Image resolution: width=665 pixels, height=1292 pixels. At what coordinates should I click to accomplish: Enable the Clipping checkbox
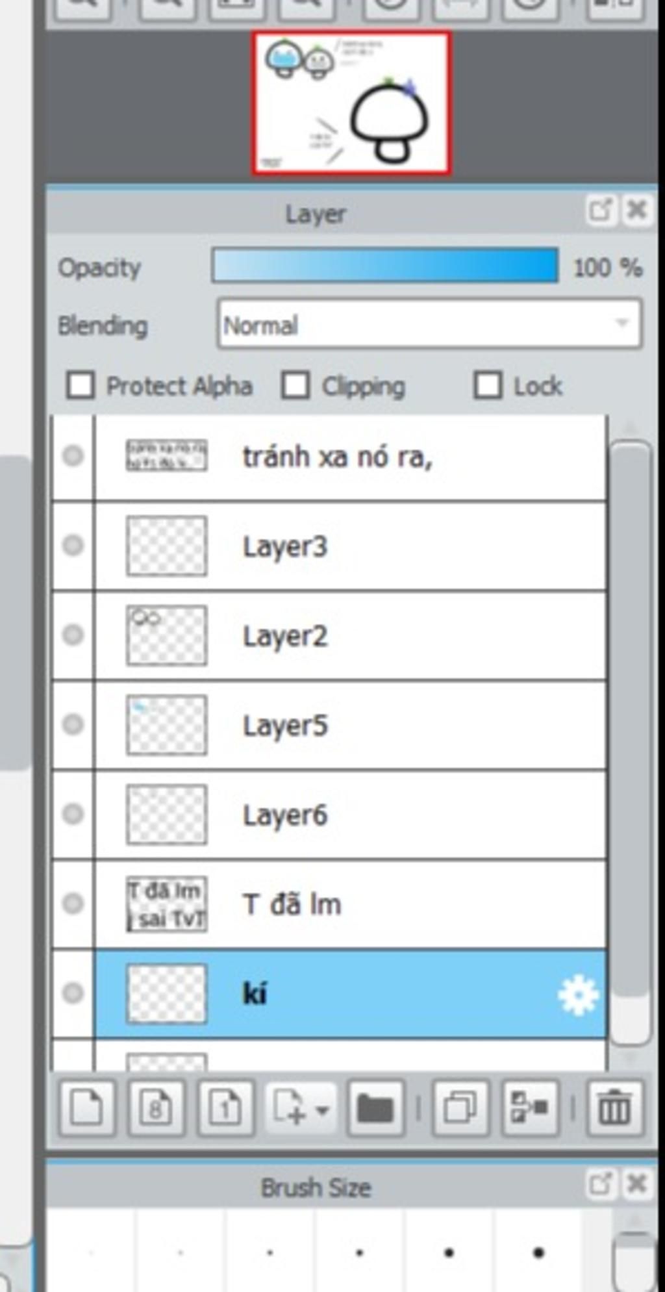[295, 385]
